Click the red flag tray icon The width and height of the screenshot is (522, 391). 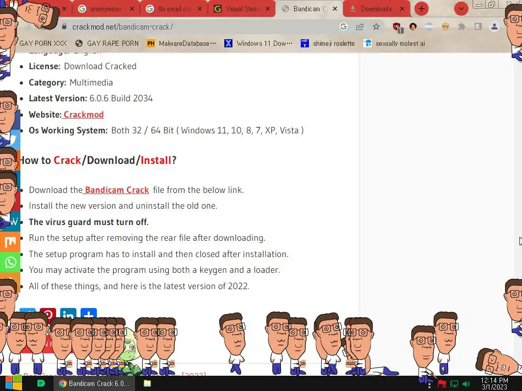[442, 384]
